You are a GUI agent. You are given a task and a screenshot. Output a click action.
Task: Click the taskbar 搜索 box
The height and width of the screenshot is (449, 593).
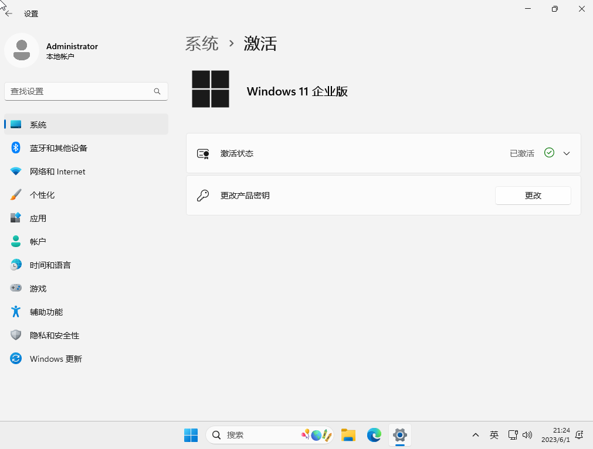coord(270,435)
